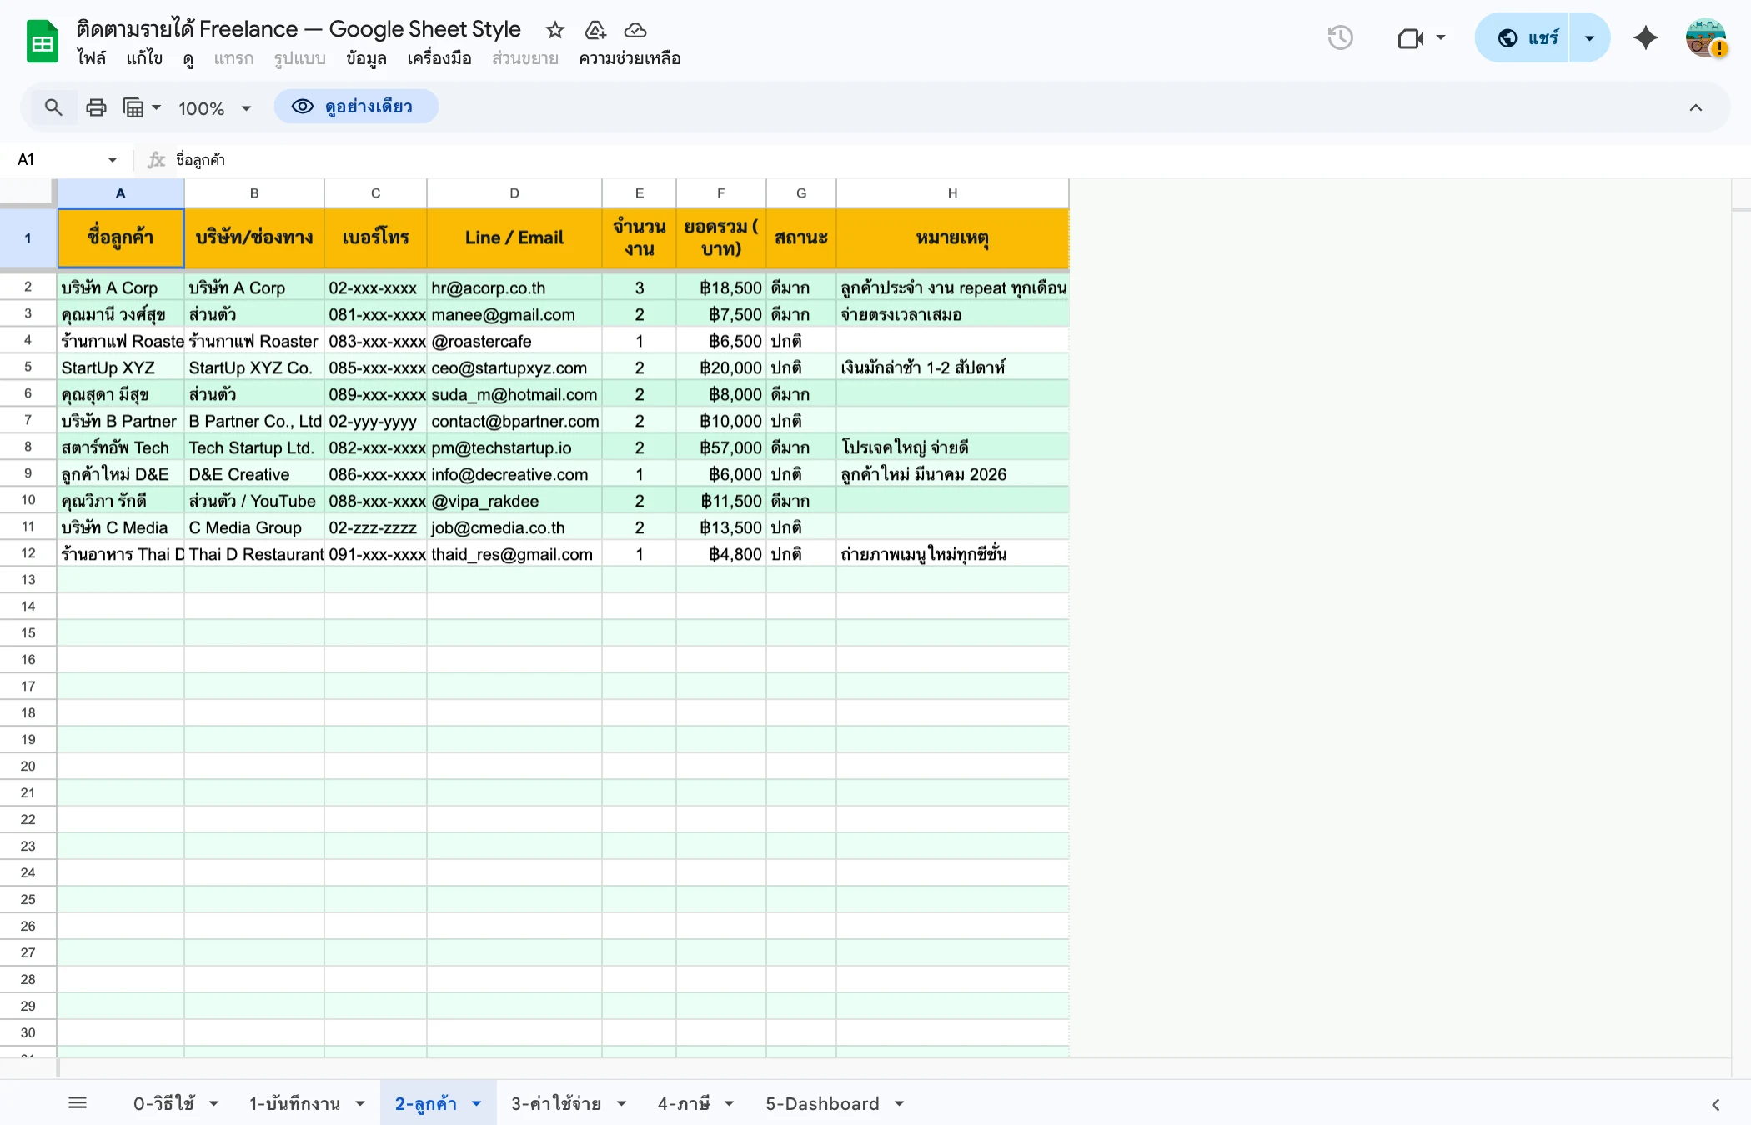Open the Google Sheets home icon
The image size is (1751, 1125).
click(x=41, y=40)
